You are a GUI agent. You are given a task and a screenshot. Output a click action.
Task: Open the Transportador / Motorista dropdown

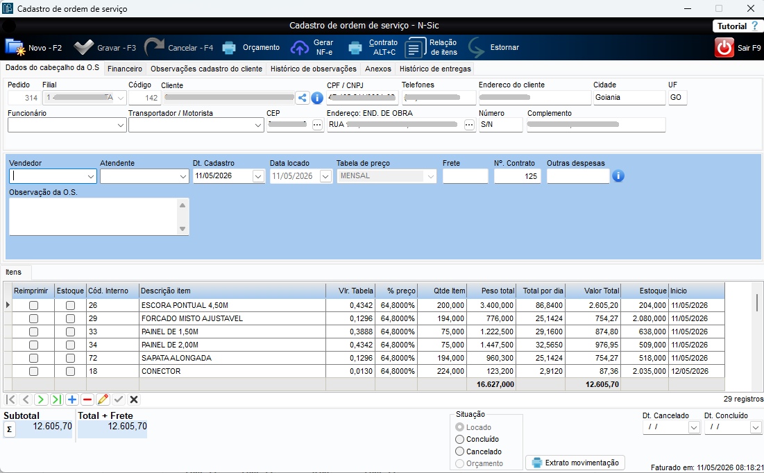coord(257,126)
